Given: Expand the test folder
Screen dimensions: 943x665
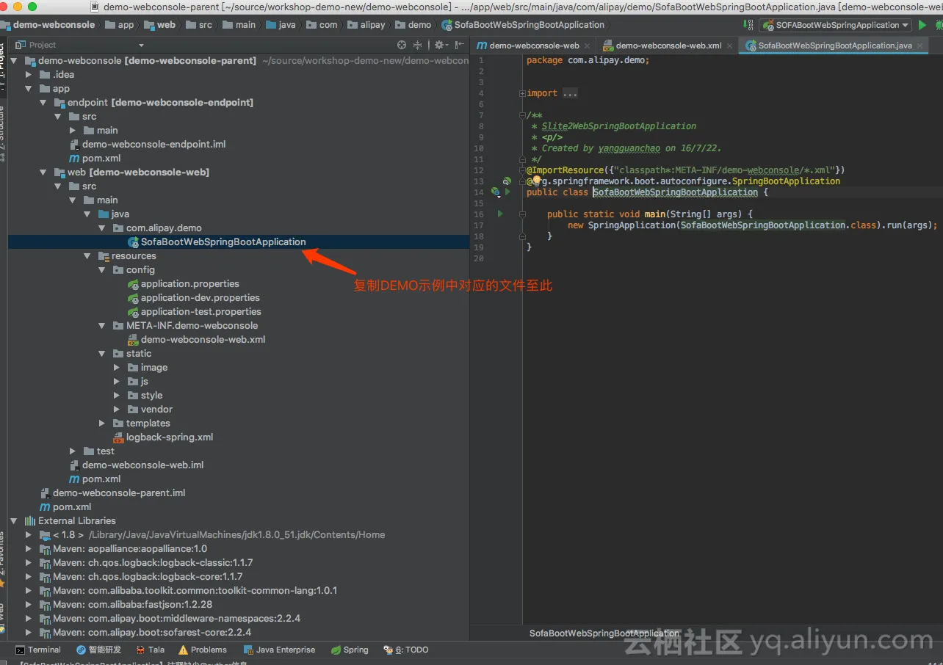Looking at the screenshot, I should 73,451.
